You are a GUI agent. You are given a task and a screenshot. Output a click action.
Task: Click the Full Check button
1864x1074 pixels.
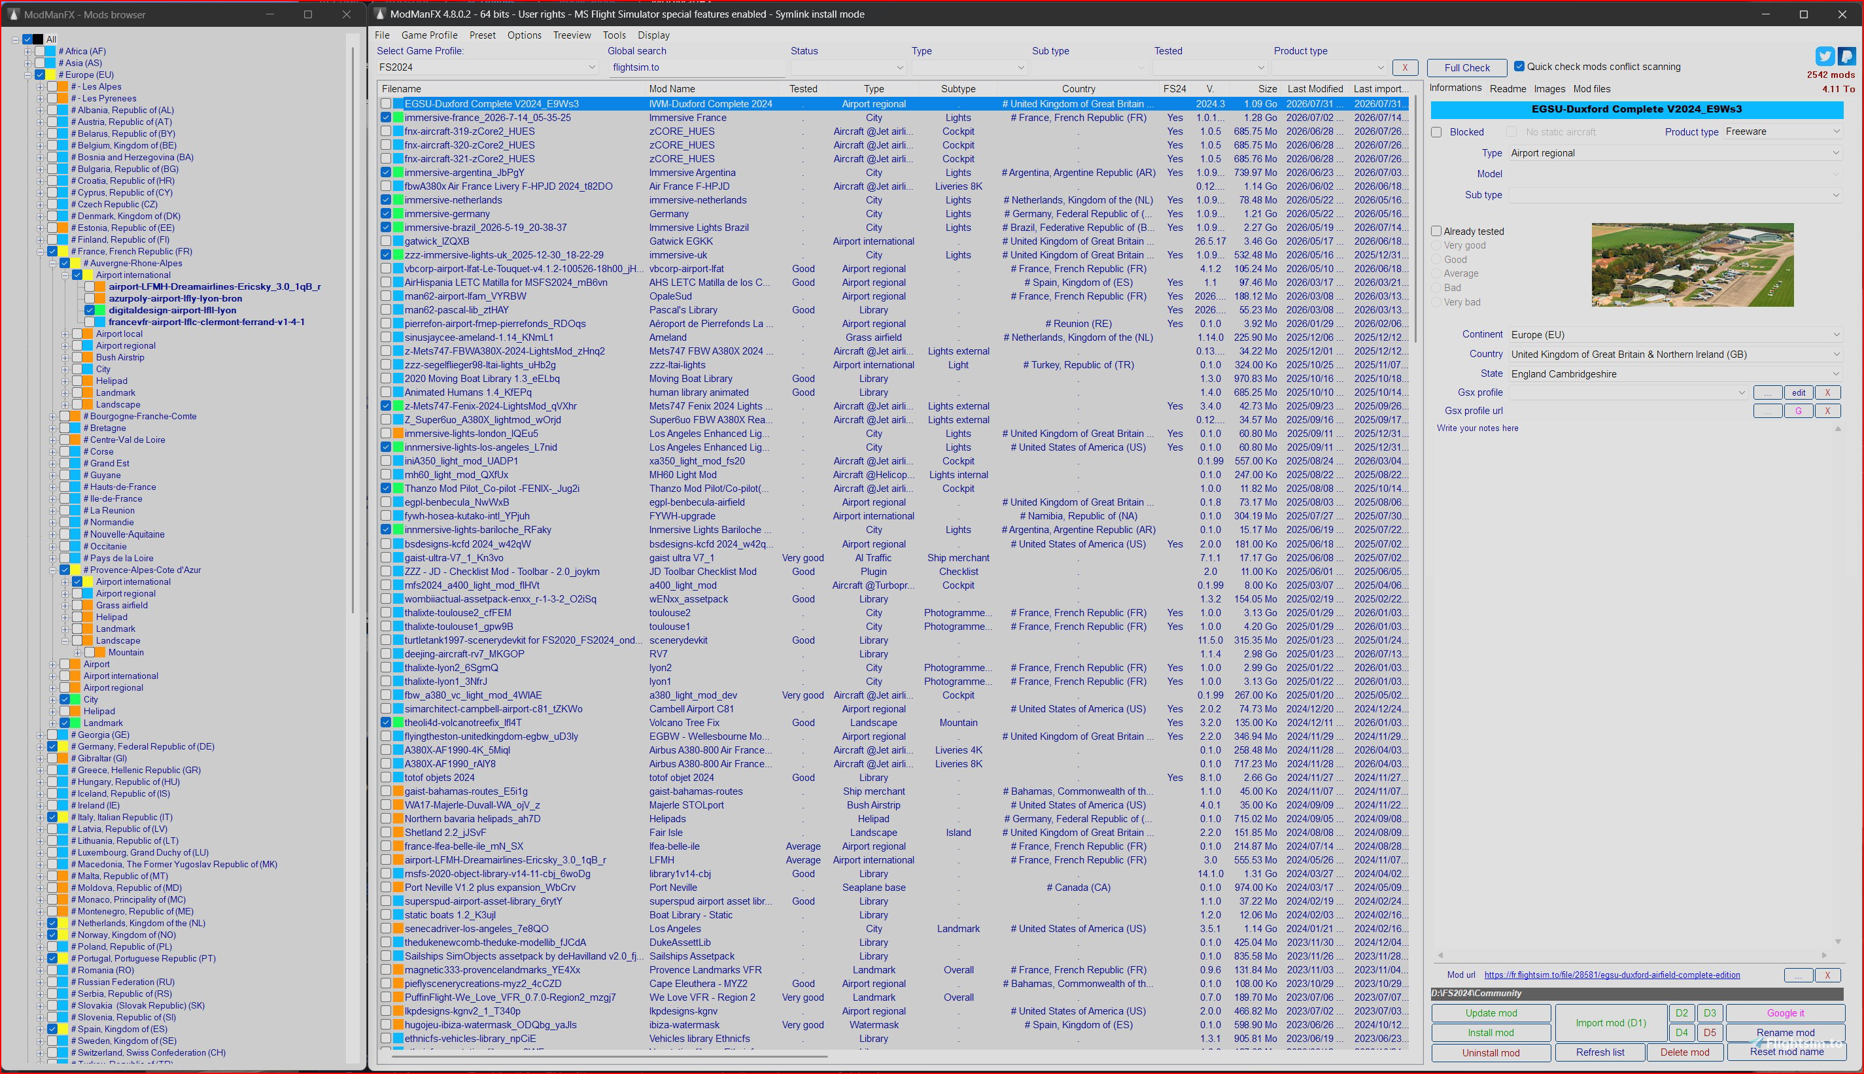tap(1466, 68)
